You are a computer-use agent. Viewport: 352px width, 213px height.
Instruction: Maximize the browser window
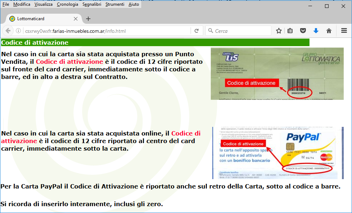[x=327, y=6]
